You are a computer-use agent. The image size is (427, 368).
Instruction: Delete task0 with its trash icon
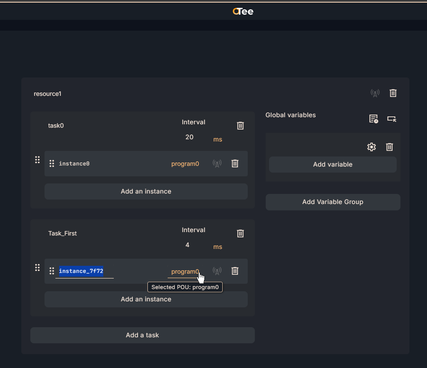(x=240, y=126)
